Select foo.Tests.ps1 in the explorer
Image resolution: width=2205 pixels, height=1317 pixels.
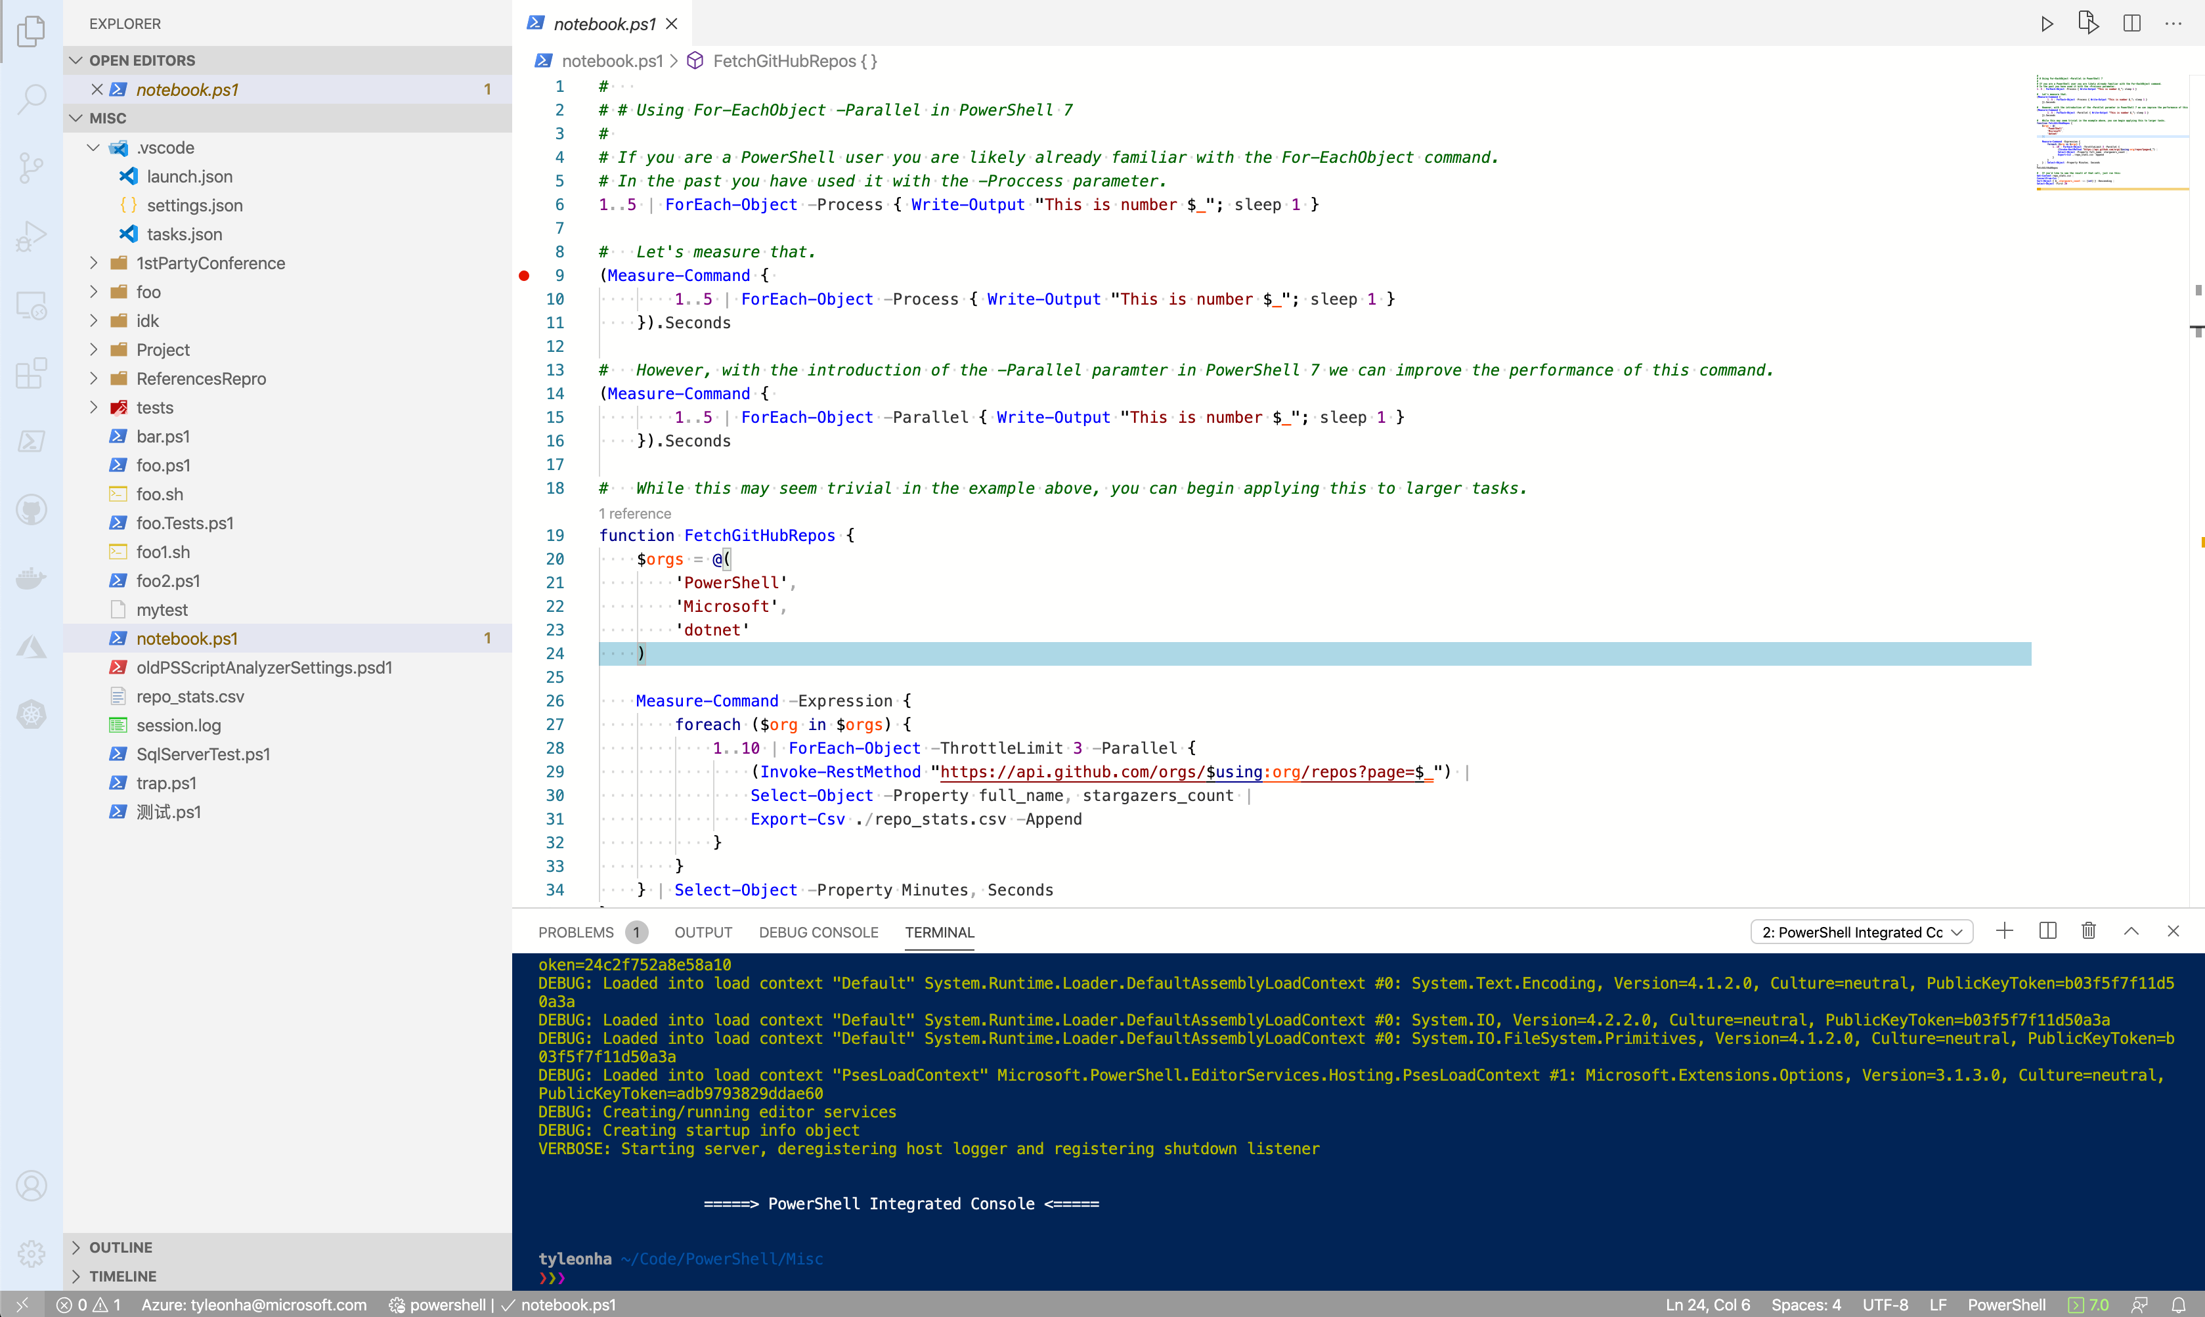tap(185, 523)
